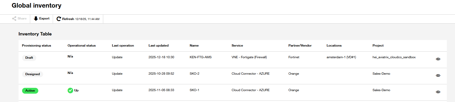Click the Locations column header
This screenshot has width=455, height=102.
(x=334, y=46)
